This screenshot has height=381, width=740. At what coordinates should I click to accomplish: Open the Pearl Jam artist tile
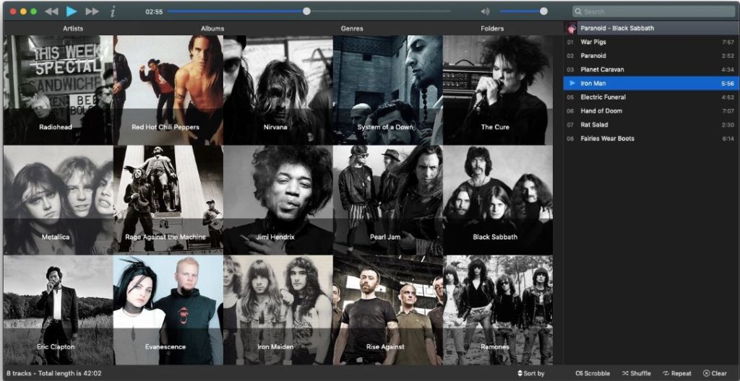tap(388, 200)
